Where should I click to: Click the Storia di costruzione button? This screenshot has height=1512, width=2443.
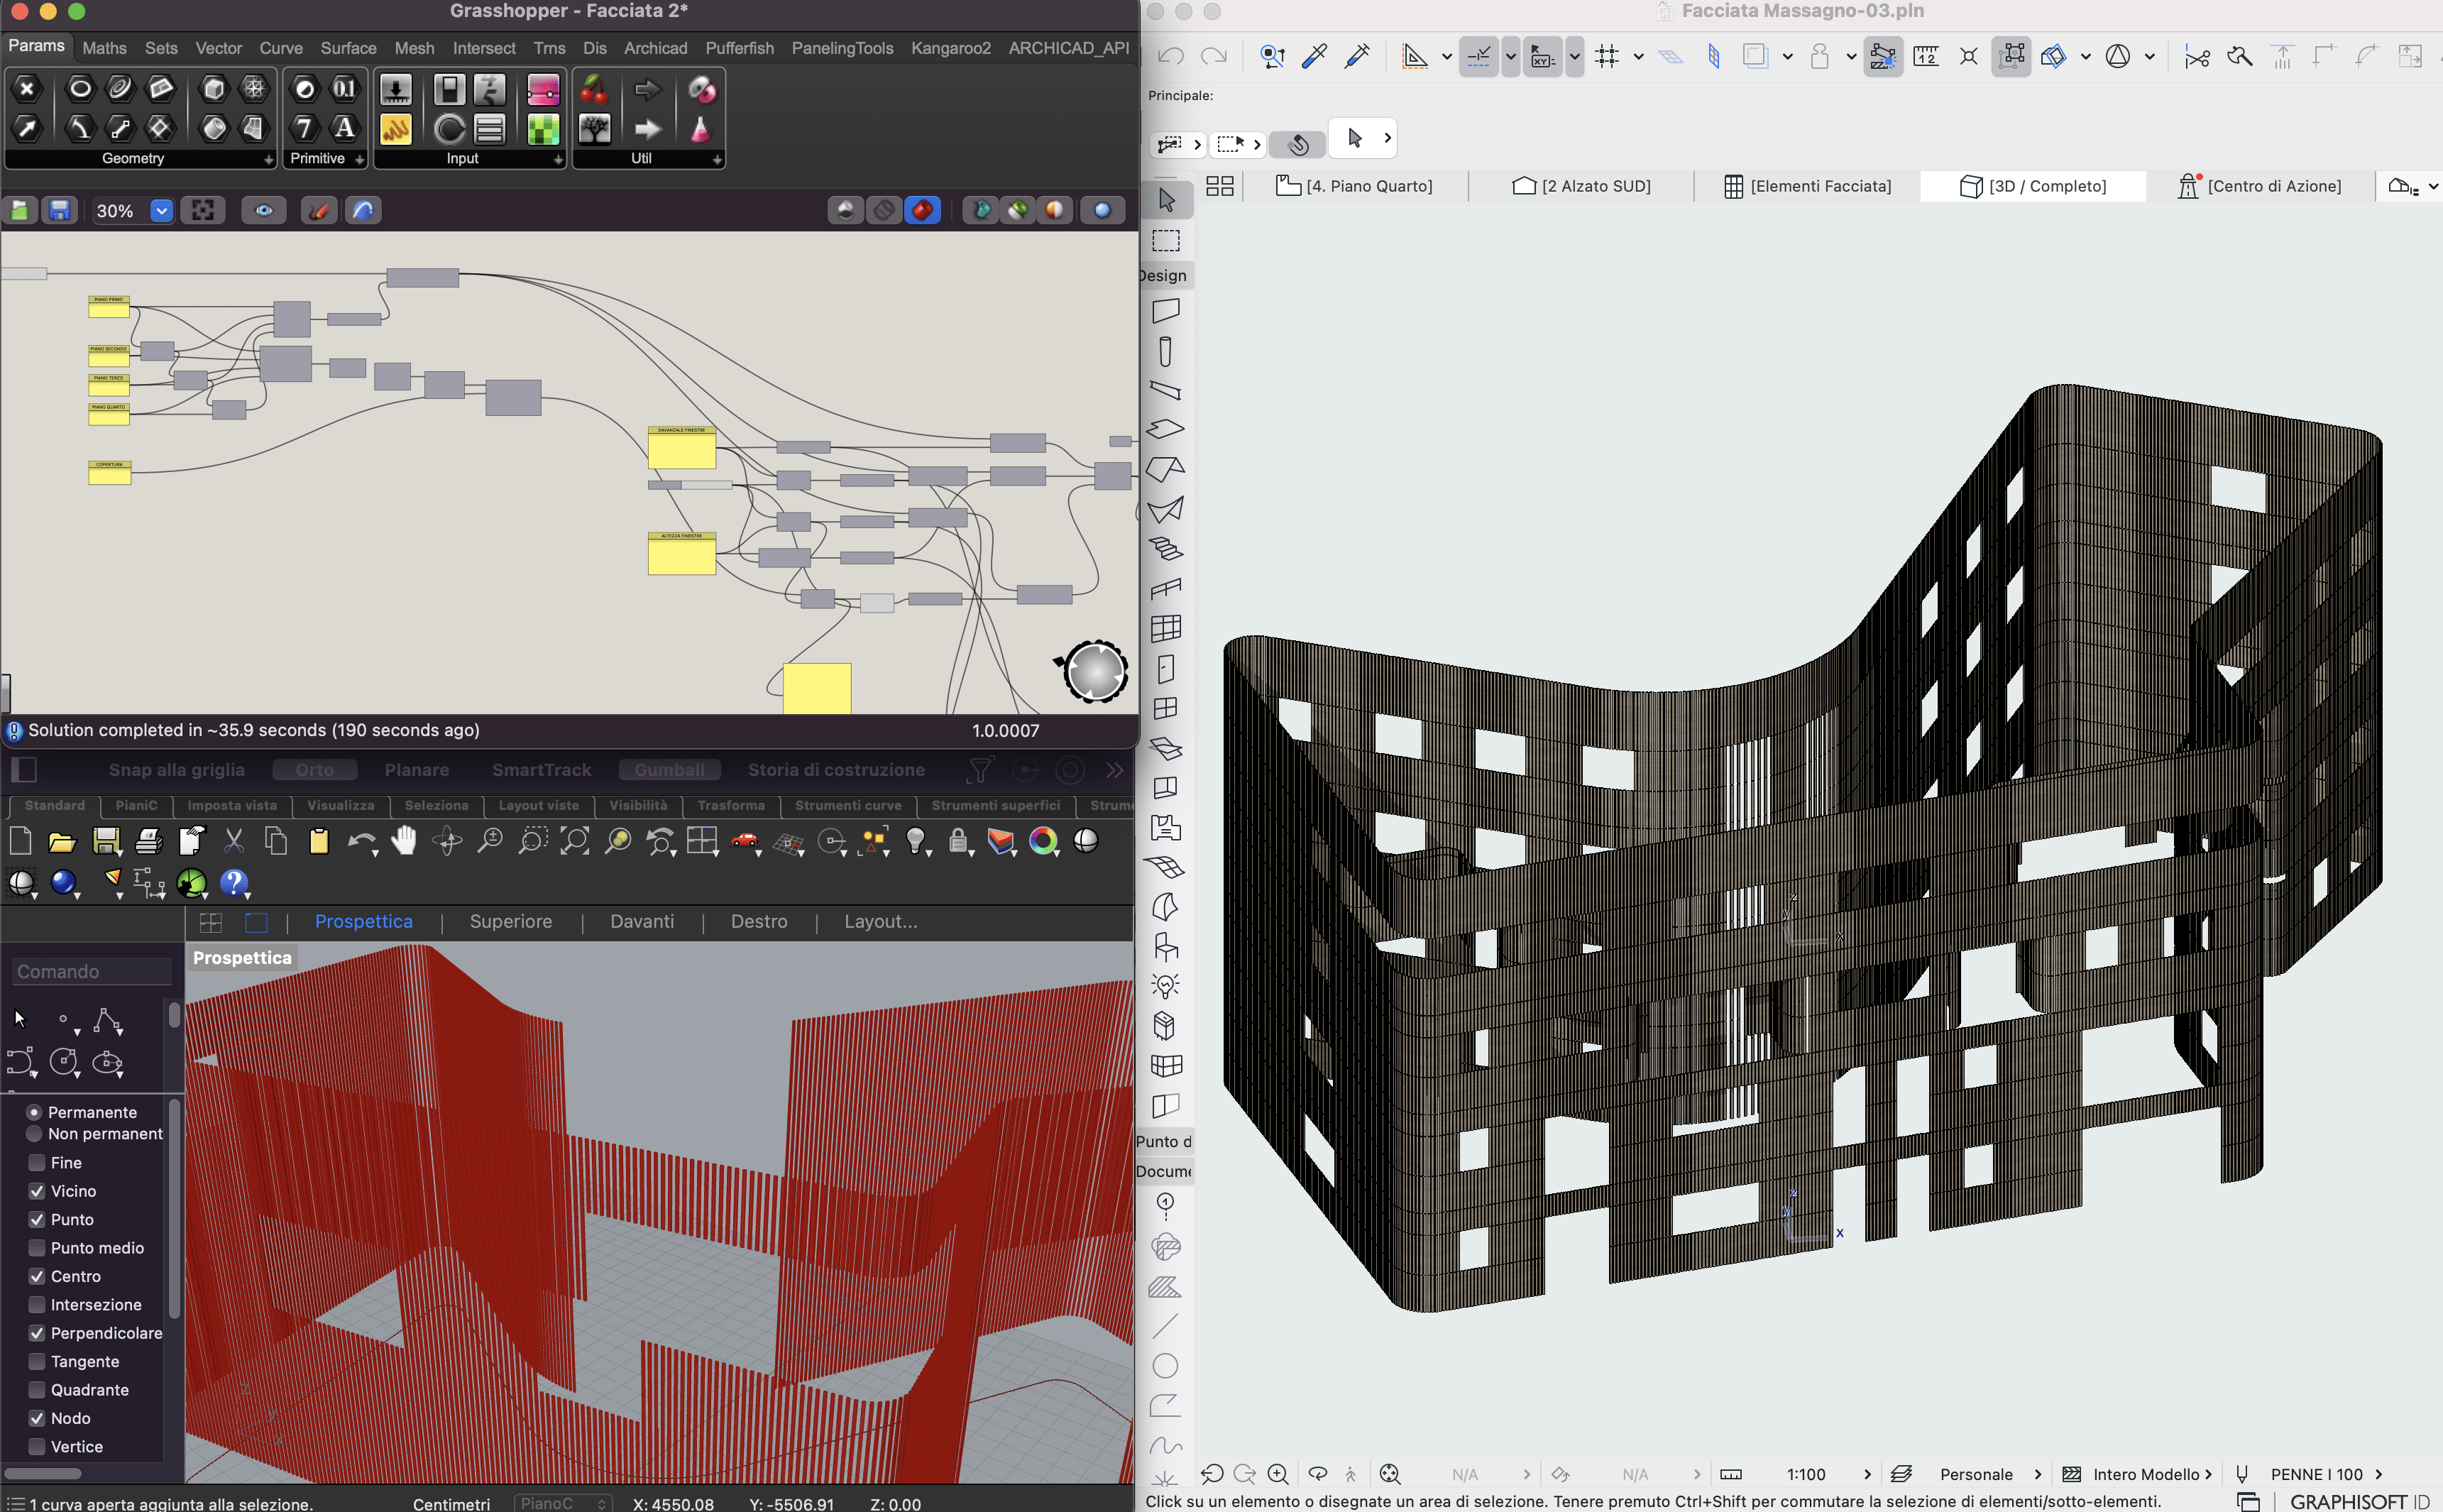(x=837, y=770)
